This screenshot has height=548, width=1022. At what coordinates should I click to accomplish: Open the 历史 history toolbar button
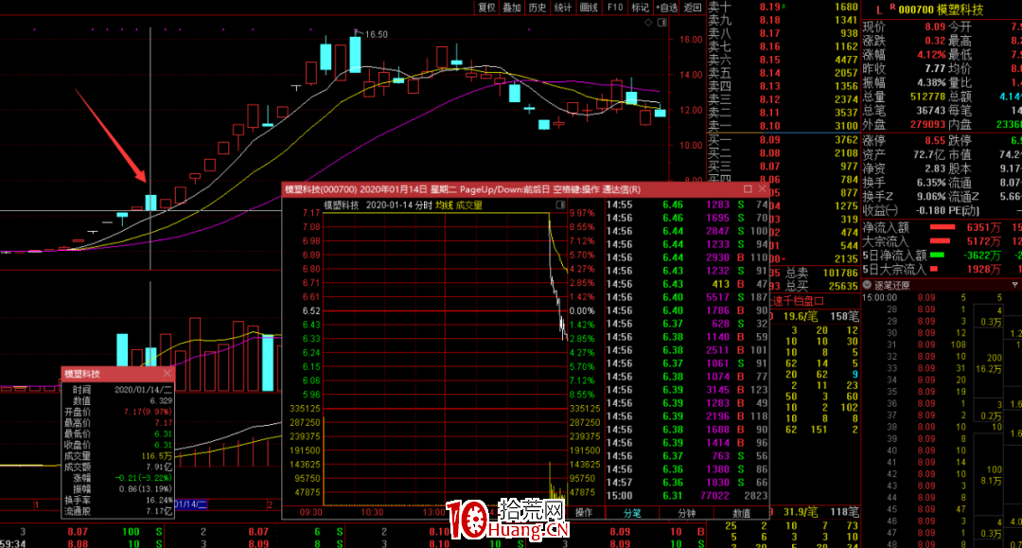click(537, 8)
